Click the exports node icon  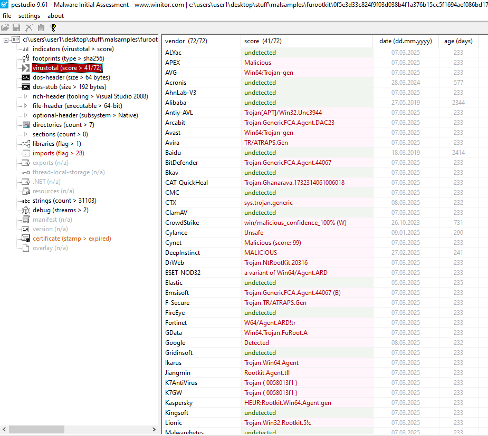click(x=26, y=163)
